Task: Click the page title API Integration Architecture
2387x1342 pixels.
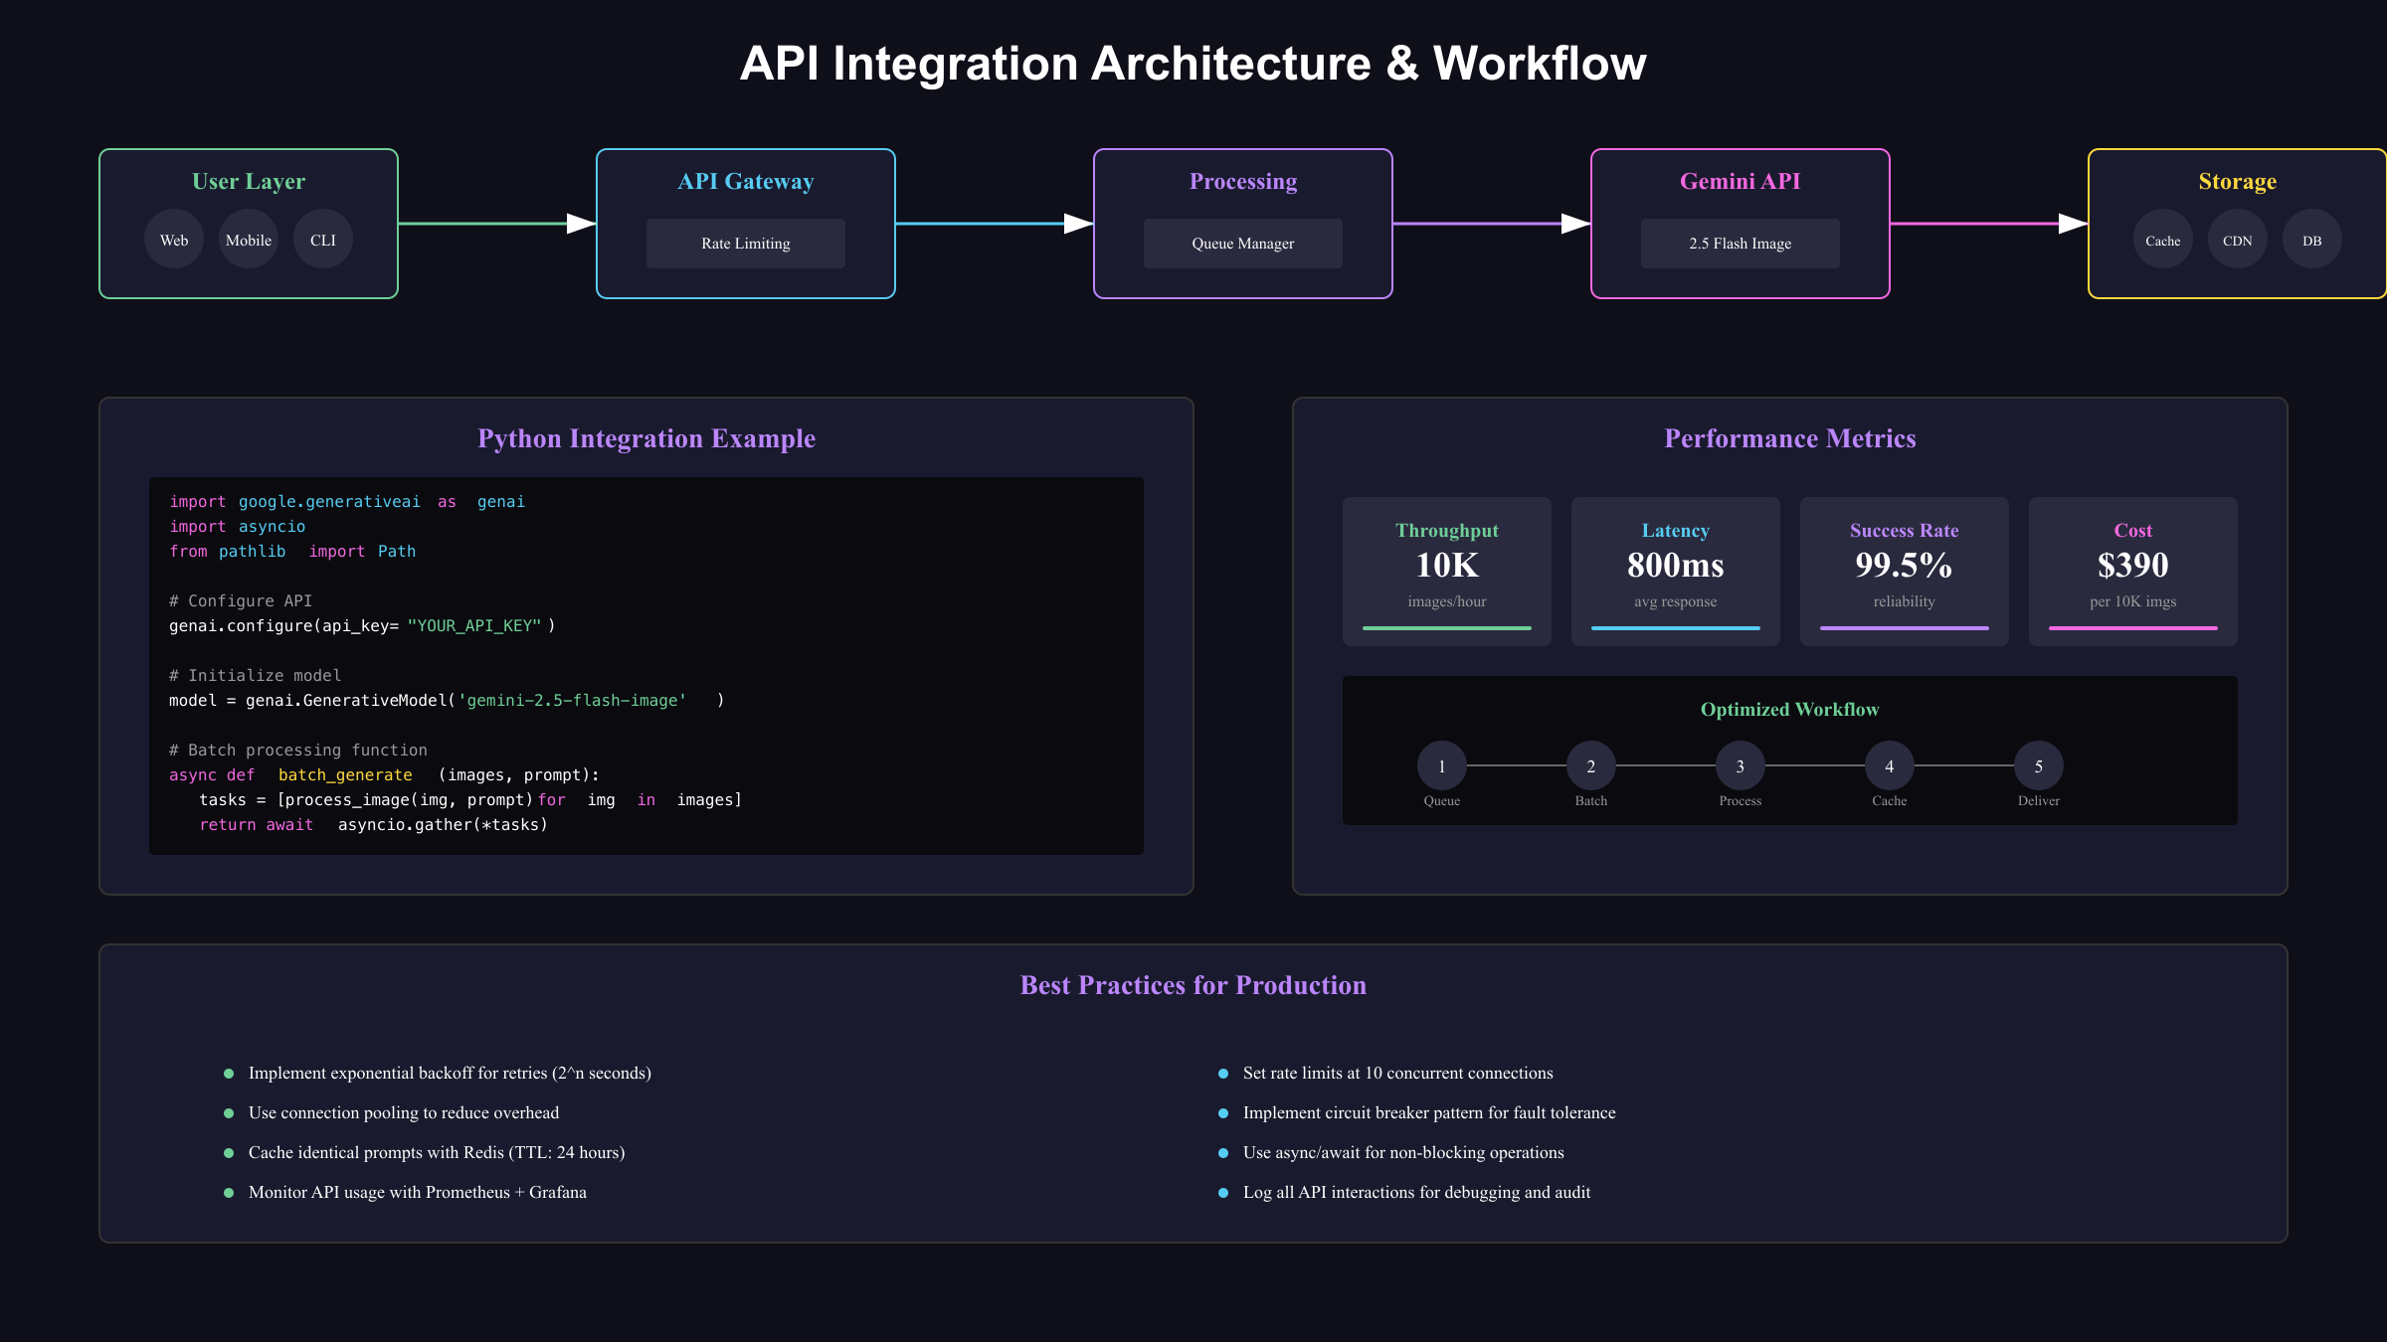Action: (x=1193, y=64)
